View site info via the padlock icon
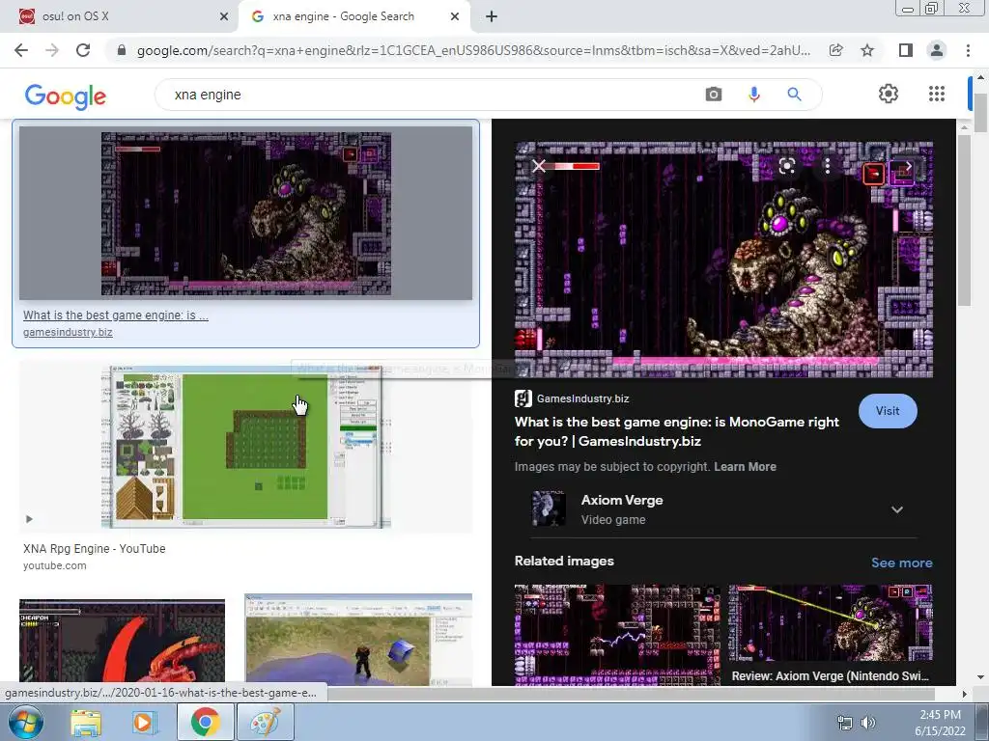Viewport: 989px width, 741px height. [x=122, y=50]
